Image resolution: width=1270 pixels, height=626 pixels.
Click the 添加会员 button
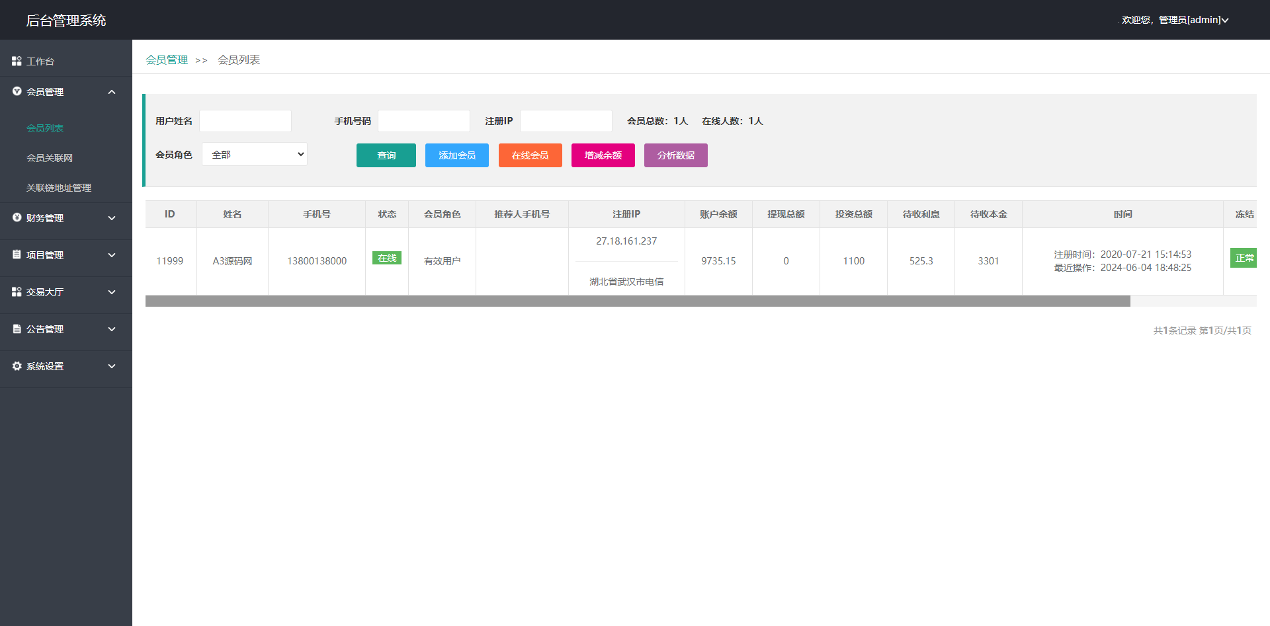(457, 155)
